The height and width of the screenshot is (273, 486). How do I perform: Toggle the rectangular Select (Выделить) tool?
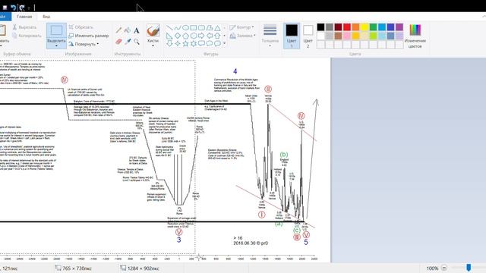(x=56, y=30)
